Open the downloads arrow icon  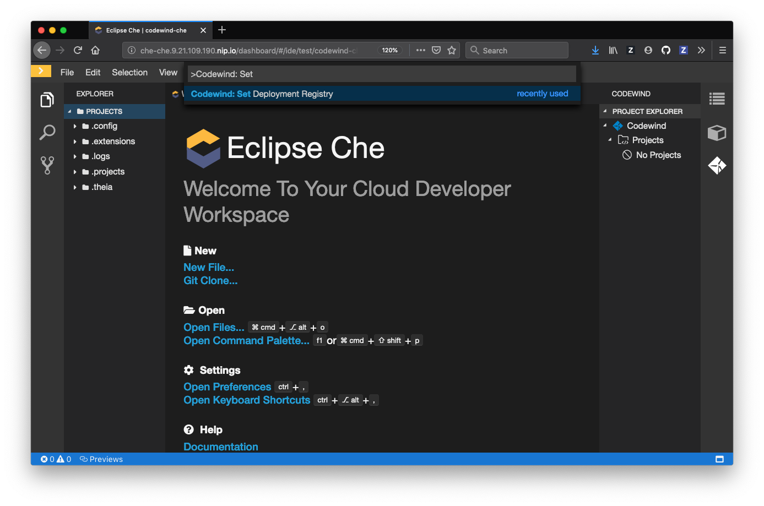[x=595, y=50]
